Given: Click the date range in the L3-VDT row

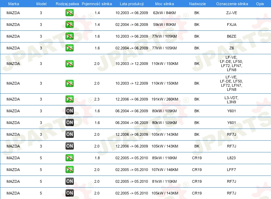Looking at the screenshot, I should (x=132, y=99).
